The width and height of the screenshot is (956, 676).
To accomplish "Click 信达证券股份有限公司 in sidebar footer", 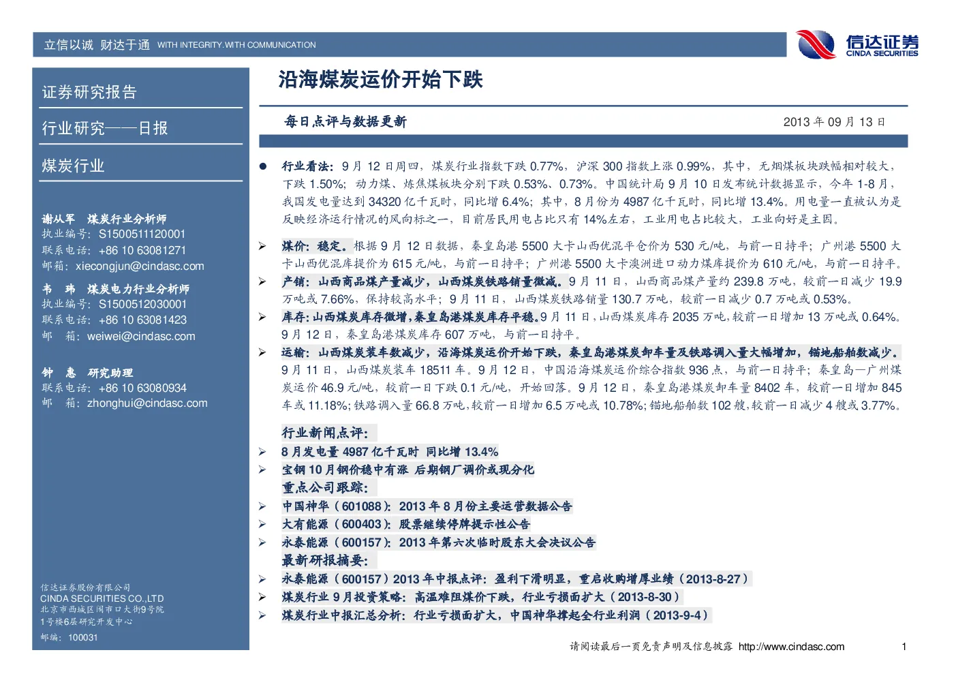I will point(85,587).
